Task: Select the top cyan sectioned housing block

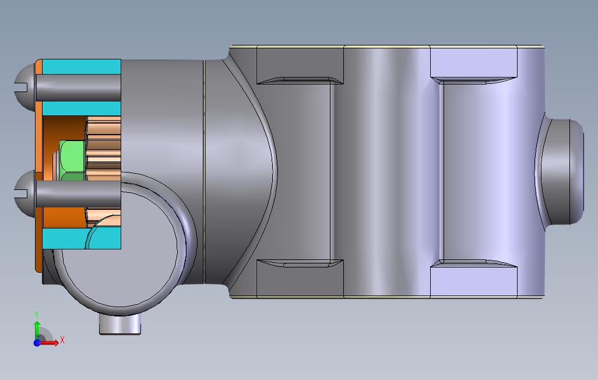Action: (x=81, y=67)
